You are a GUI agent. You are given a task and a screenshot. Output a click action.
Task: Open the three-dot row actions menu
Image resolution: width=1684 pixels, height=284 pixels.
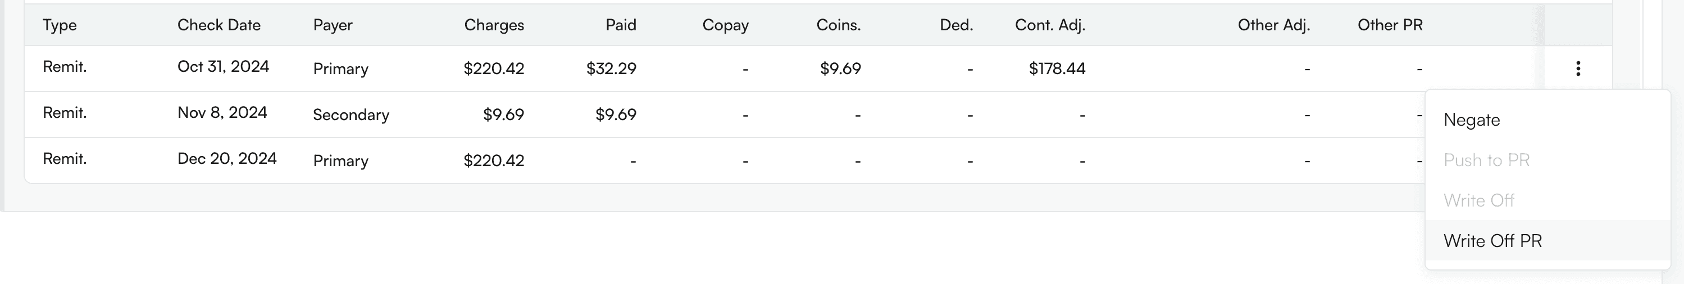(1577, 68)
